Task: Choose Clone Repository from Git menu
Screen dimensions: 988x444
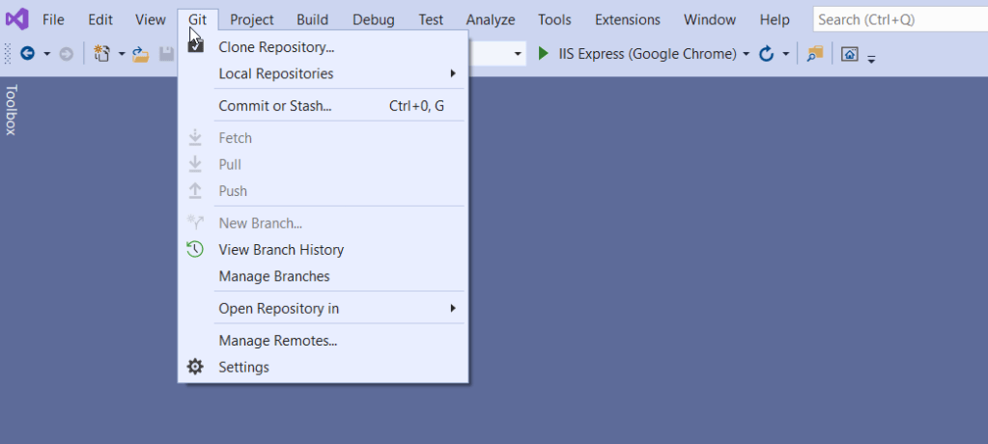Action: (x=276, y=46)
